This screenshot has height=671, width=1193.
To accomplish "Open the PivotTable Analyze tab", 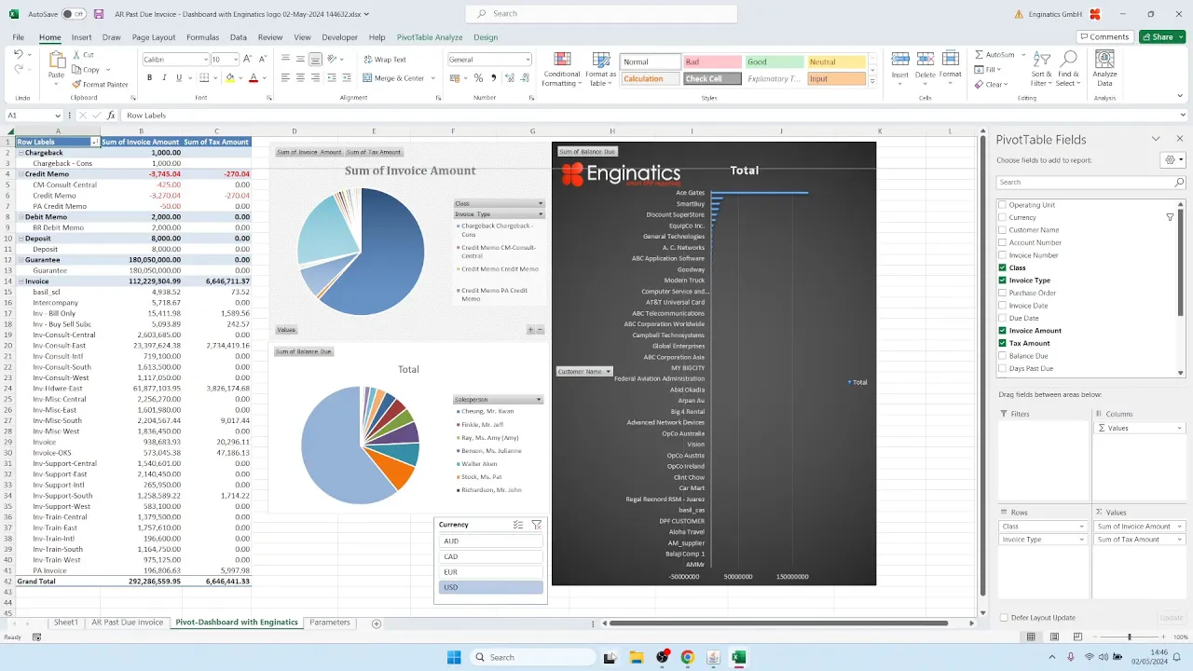I will click(430, 37).
